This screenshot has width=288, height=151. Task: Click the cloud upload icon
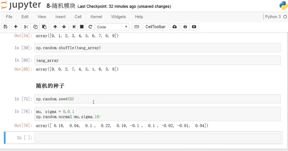pyautogui.click(x=174, y=27)
